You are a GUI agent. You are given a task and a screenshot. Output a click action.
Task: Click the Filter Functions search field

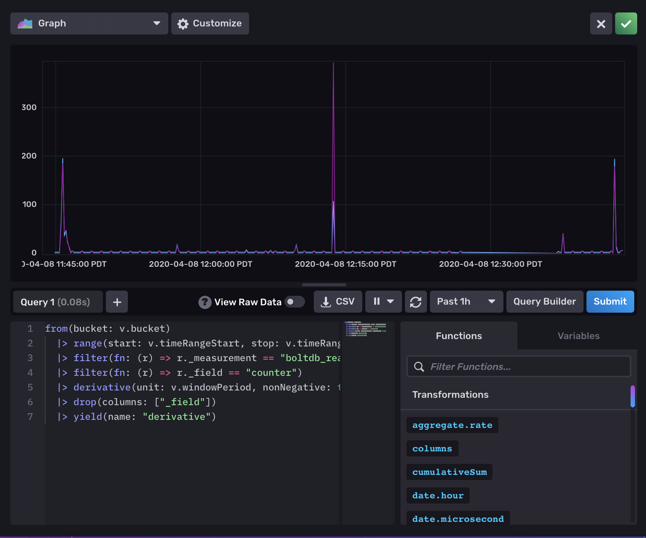[x=518, y=366]
